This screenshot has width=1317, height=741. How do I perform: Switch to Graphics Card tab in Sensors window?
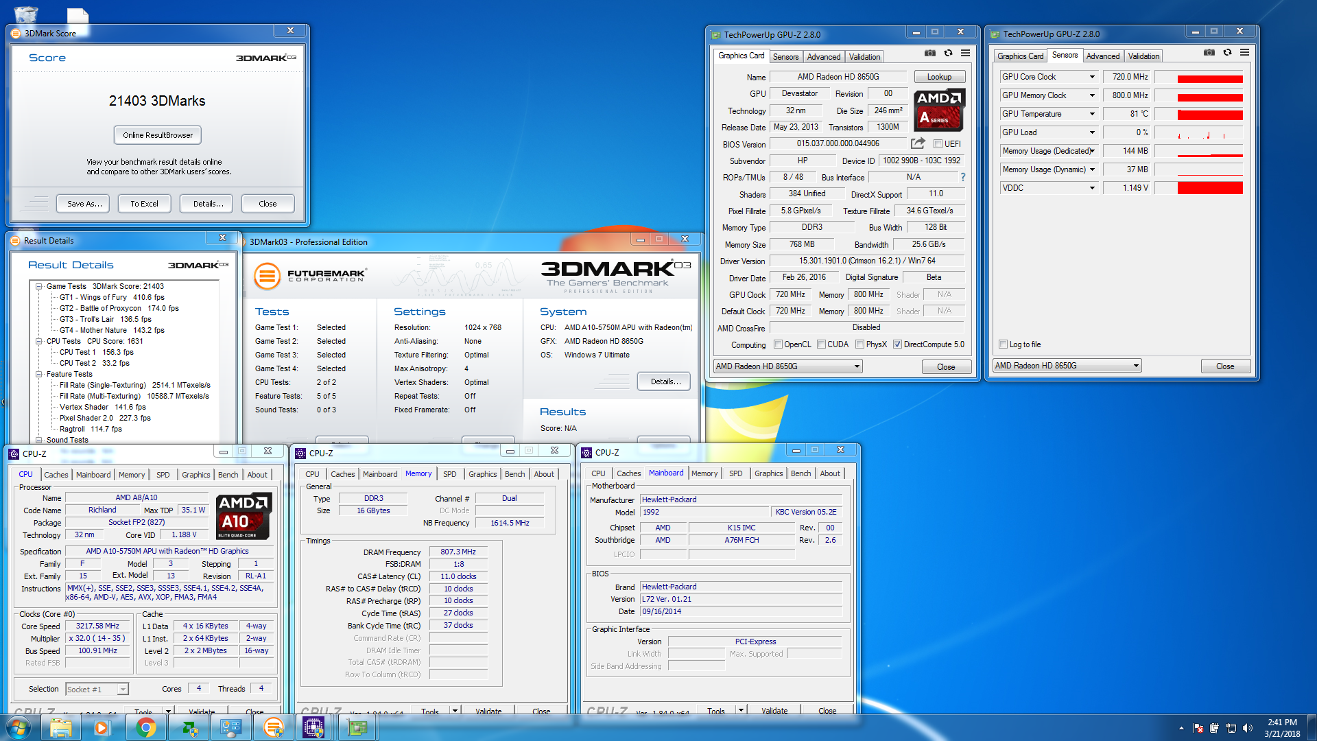1020,56
